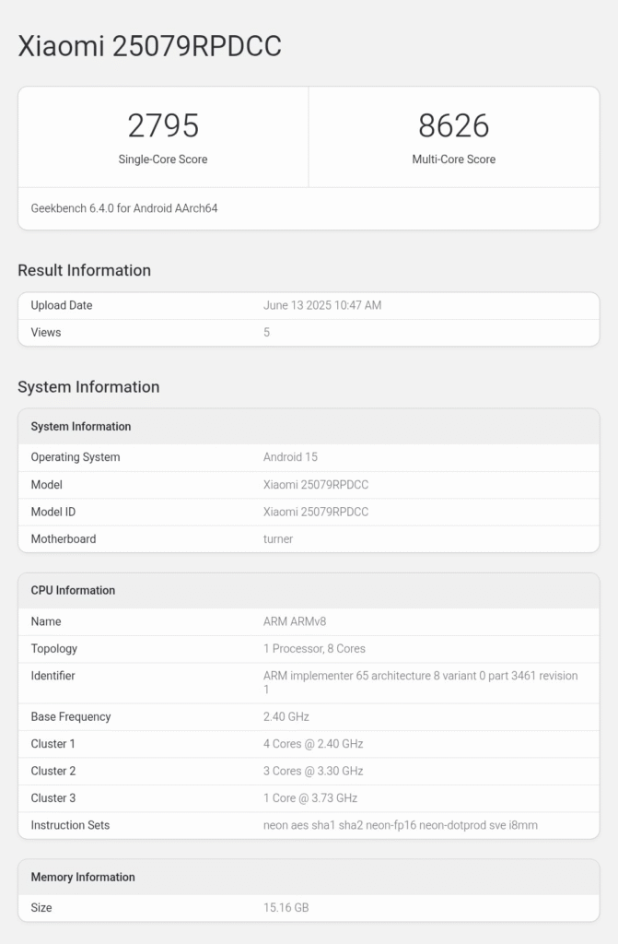This screenshot has width=618, height=944.
Task: Select the multi-core score value 8626
Action: (453, 125)
